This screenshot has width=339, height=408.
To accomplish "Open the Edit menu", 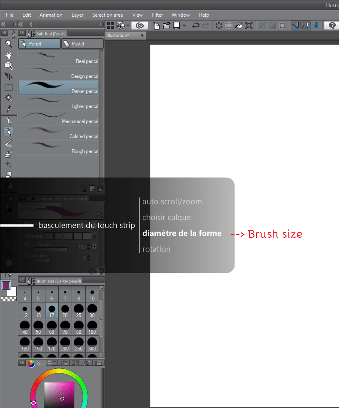I will tap(27, 15).
